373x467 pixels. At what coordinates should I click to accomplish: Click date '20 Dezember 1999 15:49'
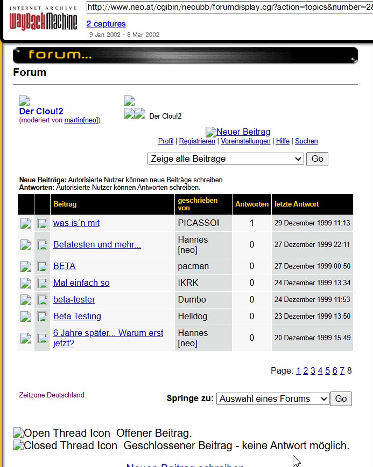(x=312, y=338)
